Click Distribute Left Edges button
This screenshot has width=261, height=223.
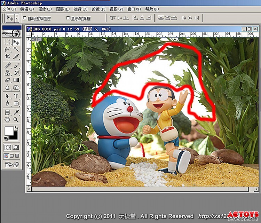tap(183, 18)
